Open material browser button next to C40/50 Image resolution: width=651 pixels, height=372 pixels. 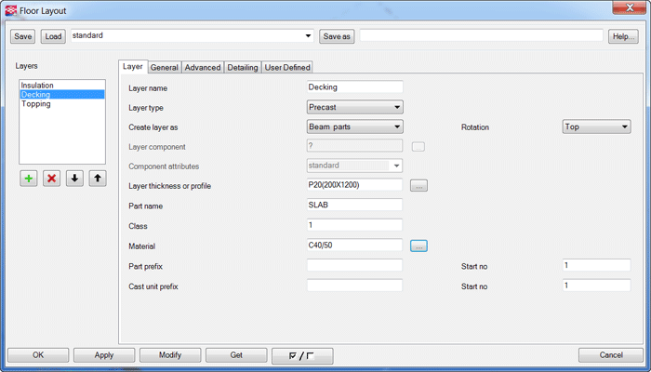click(x=418, y=246)
